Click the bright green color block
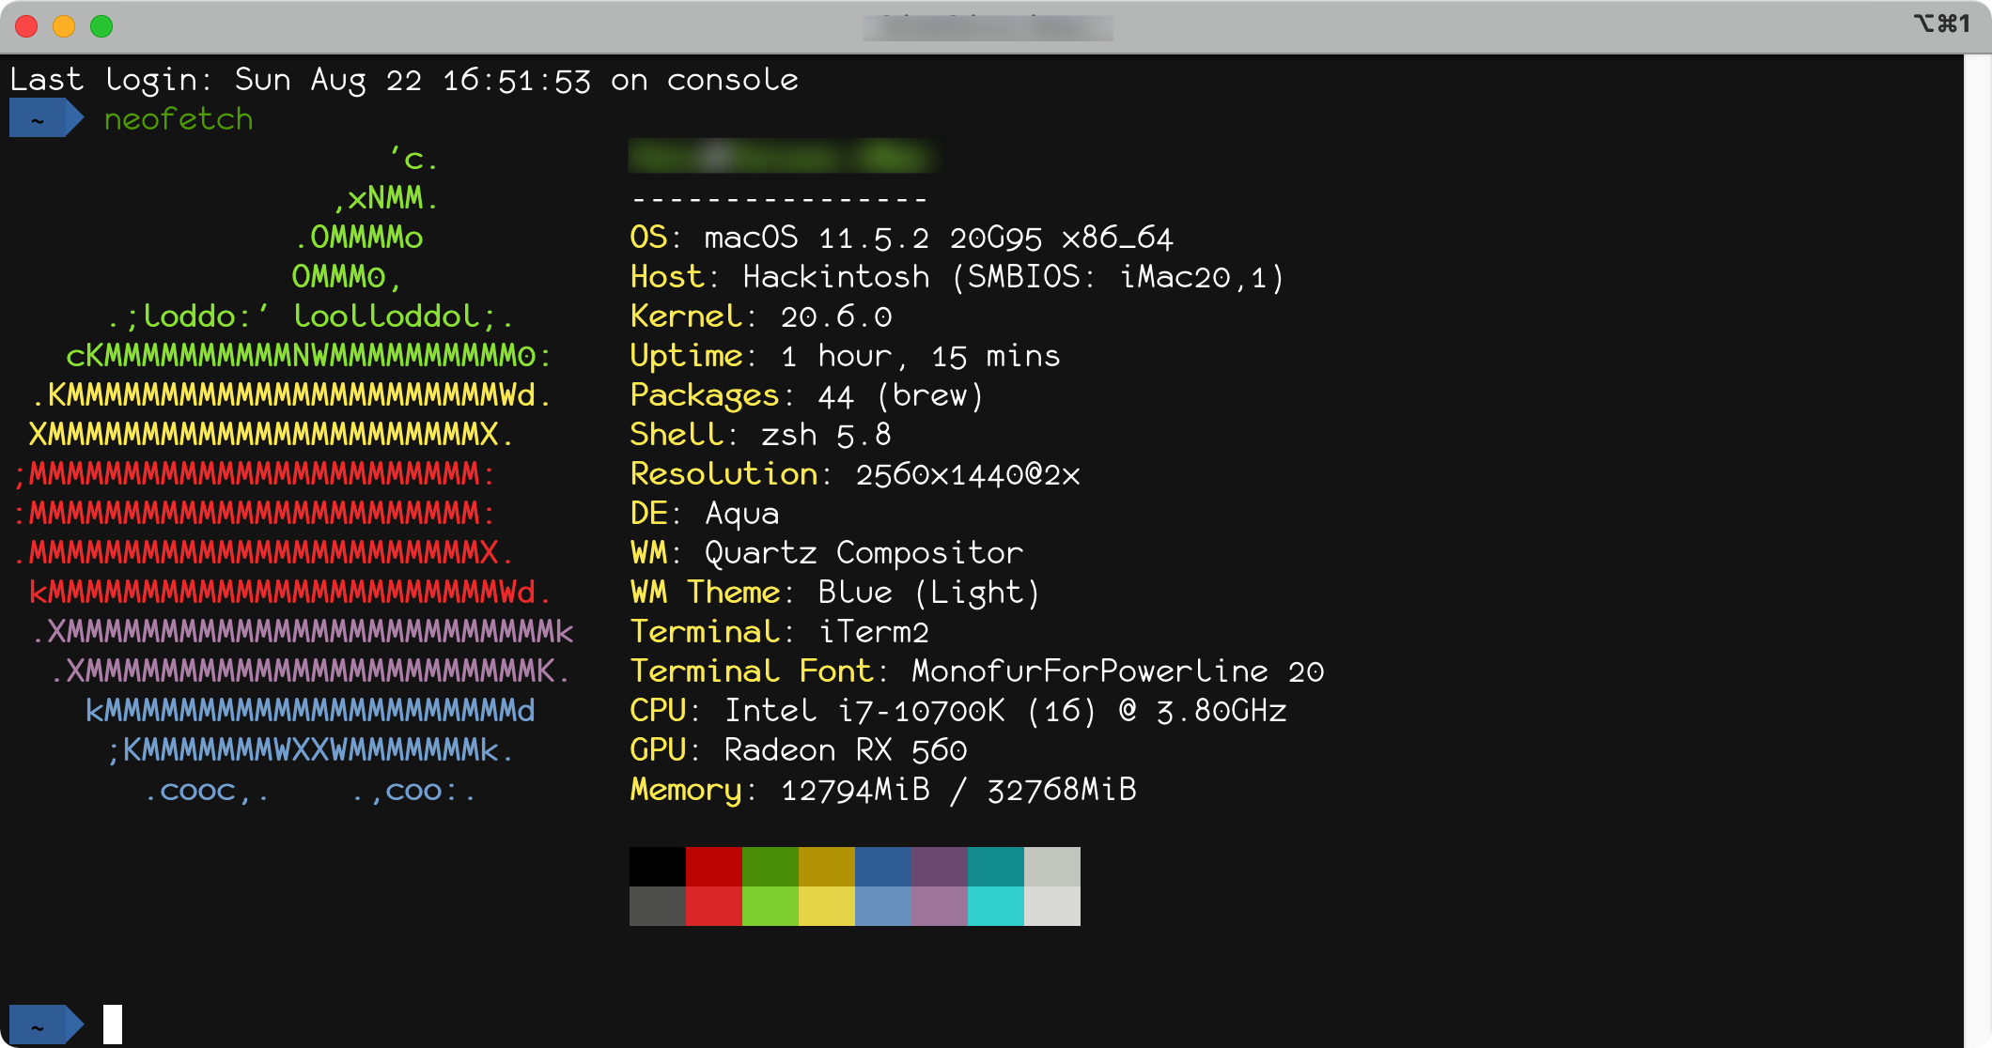The image size is (1992, 1048). tap(770, 906)
